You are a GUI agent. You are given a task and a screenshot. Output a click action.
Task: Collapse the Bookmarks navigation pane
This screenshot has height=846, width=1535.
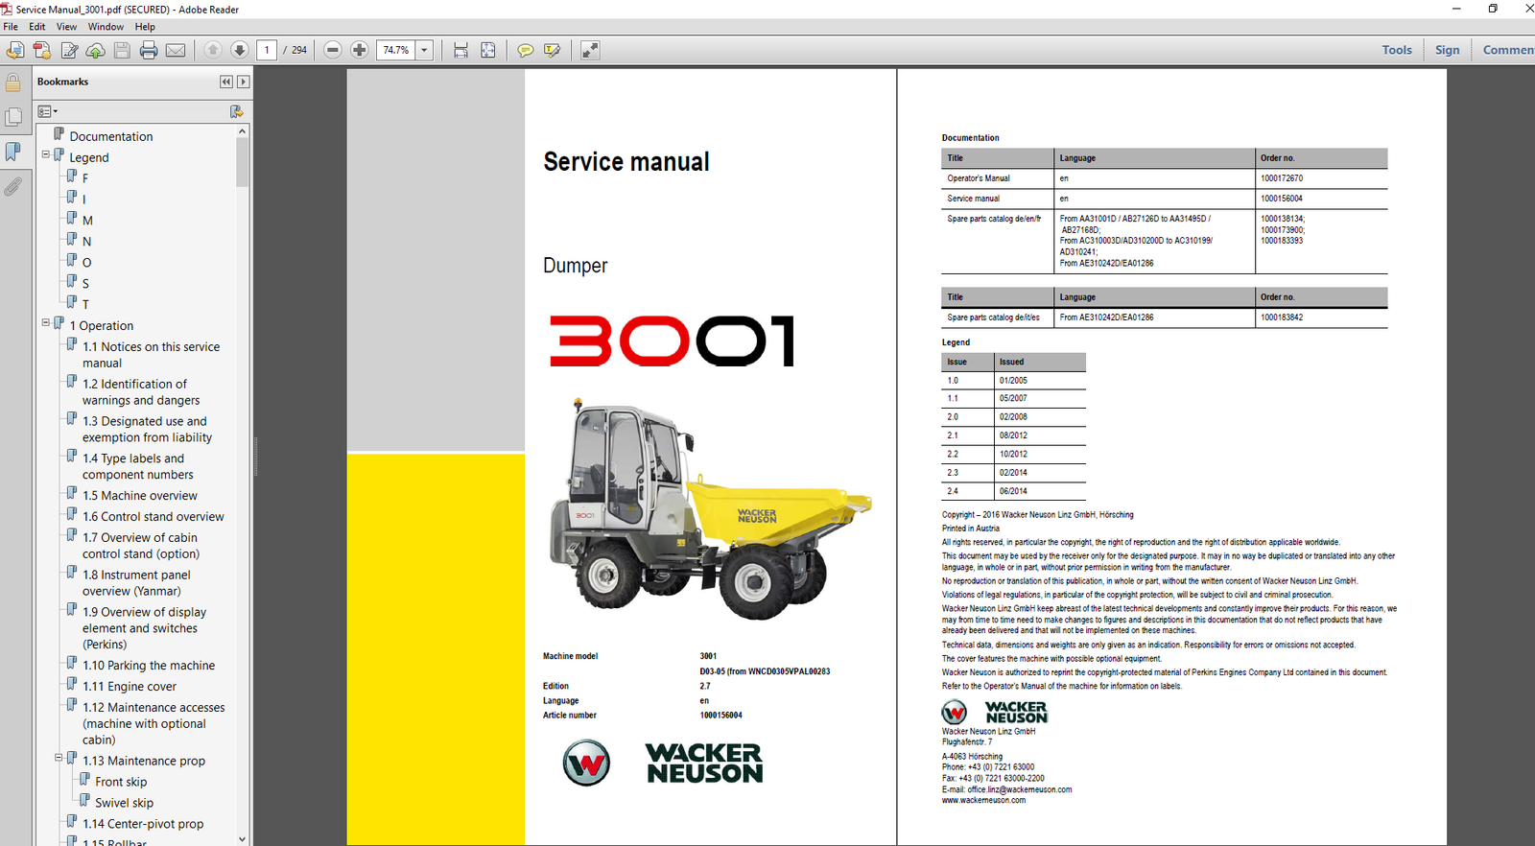point(226,82)
